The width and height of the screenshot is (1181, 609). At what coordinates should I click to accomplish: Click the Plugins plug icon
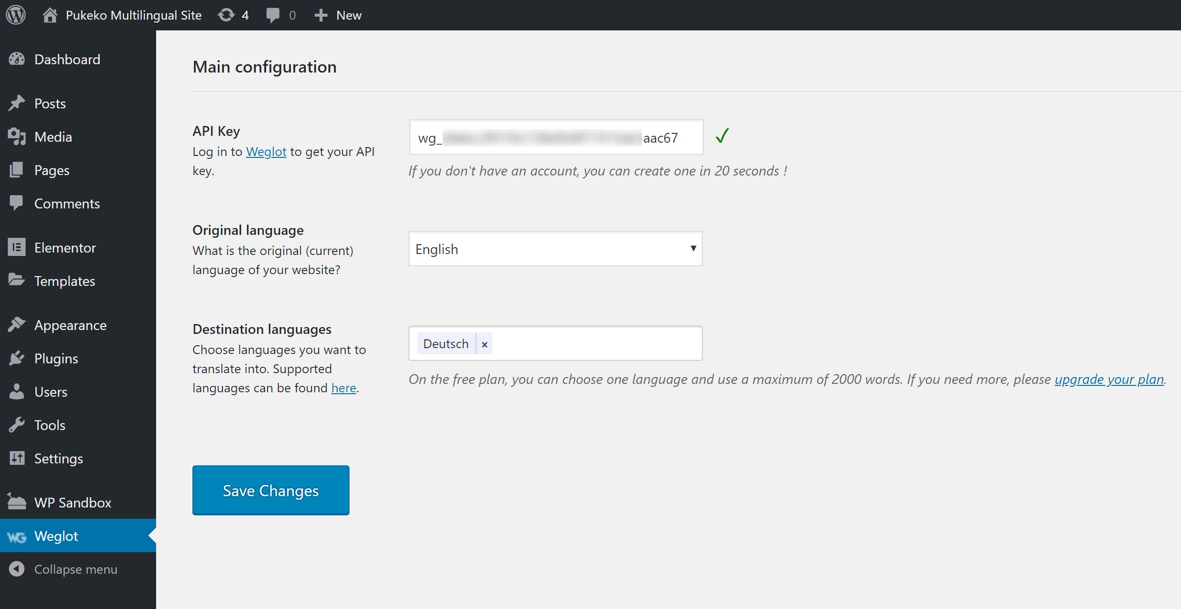17,358
